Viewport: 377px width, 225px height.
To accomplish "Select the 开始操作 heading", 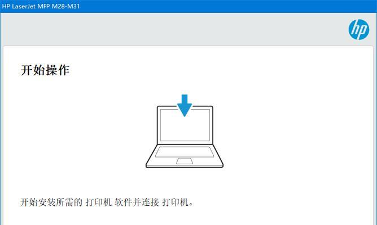I will click(x=45, y=70).
